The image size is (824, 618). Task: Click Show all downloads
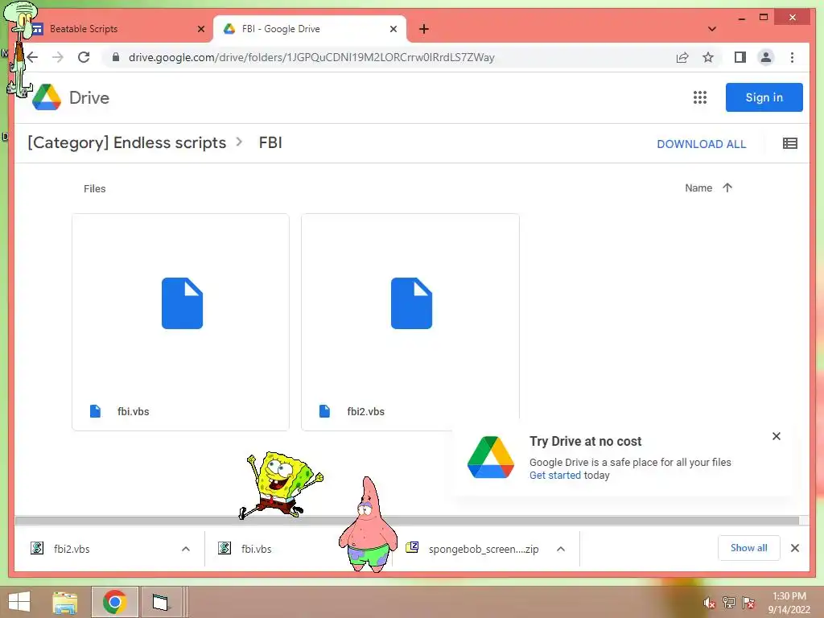tap(749, 548)
